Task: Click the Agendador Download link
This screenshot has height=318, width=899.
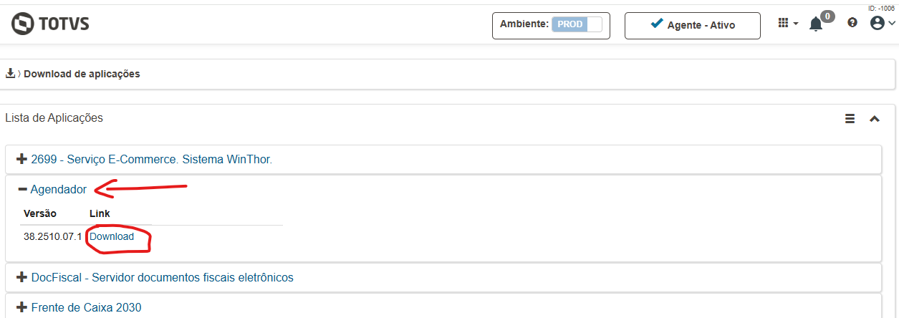Action: pyautogui.click(x=112, y=236)
